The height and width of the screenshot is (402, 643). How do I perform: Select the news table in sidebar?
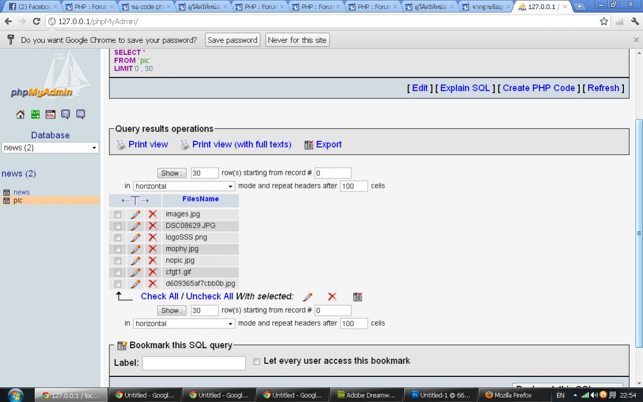(22, 192)
